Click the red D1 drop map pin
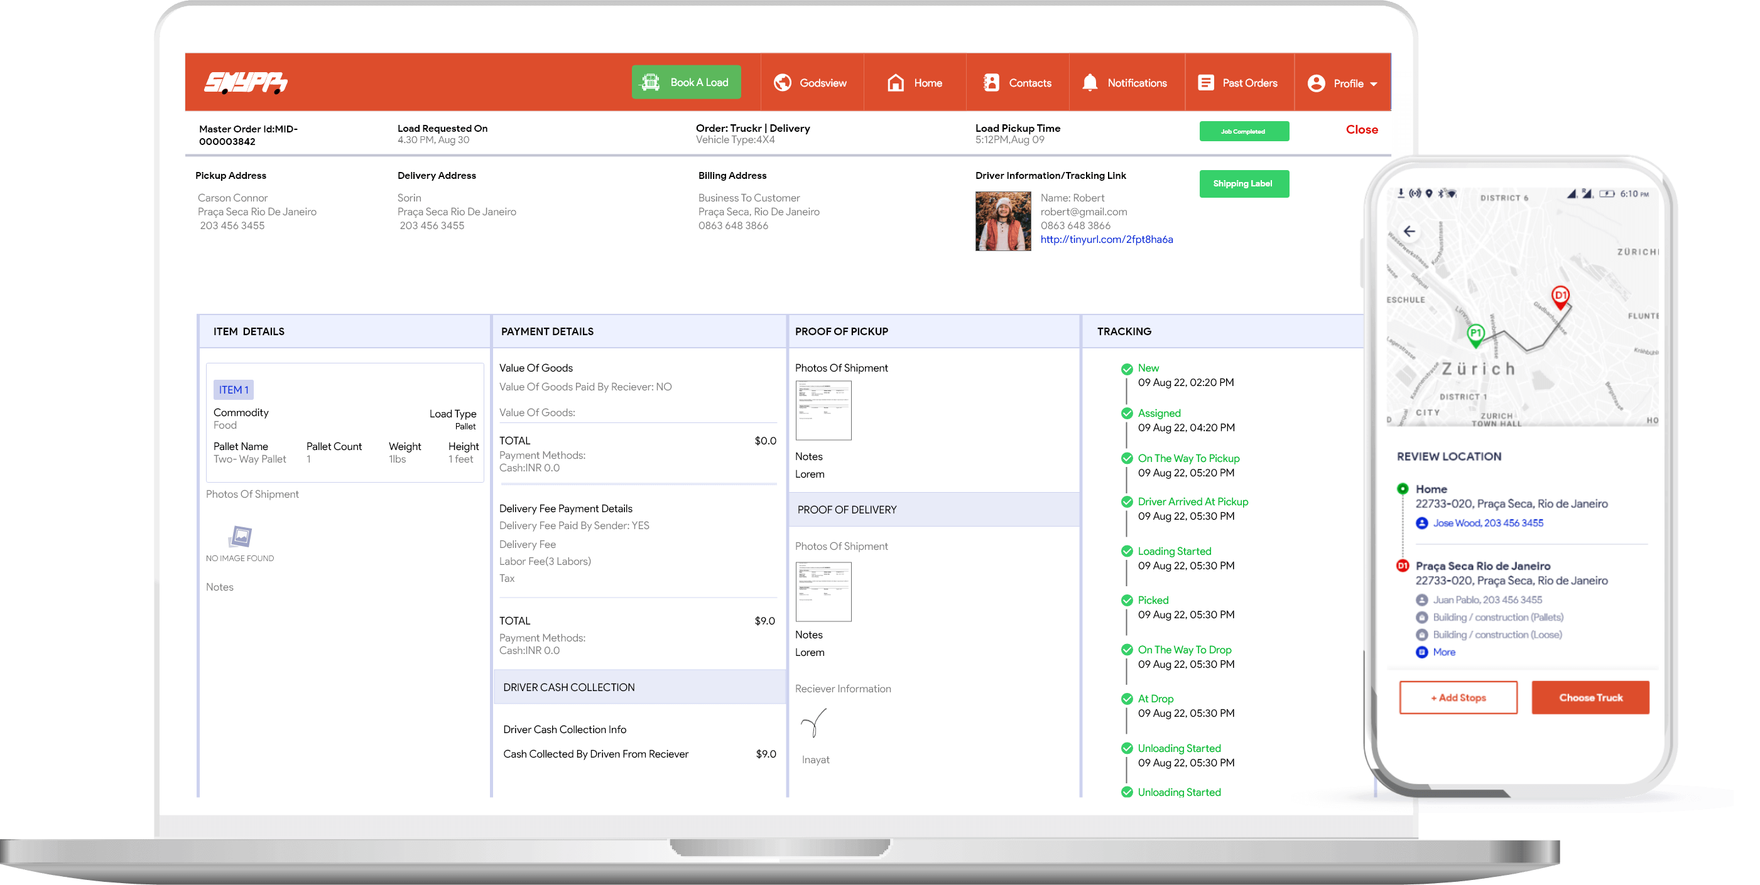1760x885 pixels. point(1560,297)
